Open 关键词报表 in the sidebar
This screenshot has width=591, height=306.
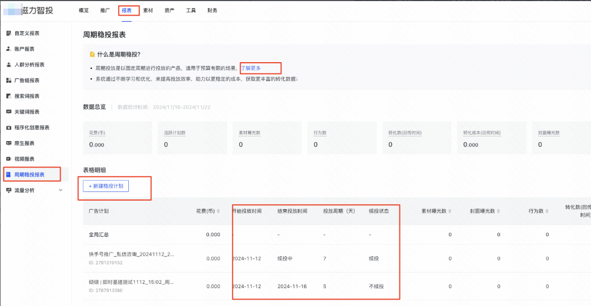(x=27, y=112)
